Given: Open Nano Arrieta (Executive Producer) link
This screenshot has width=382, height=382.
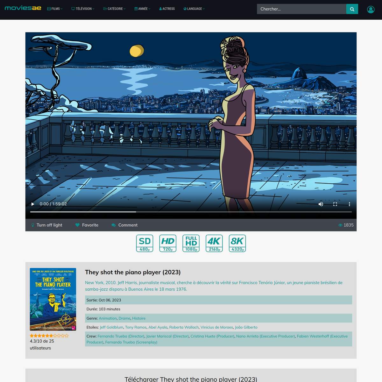Looking at the screenshot, I should pos(265,336).
